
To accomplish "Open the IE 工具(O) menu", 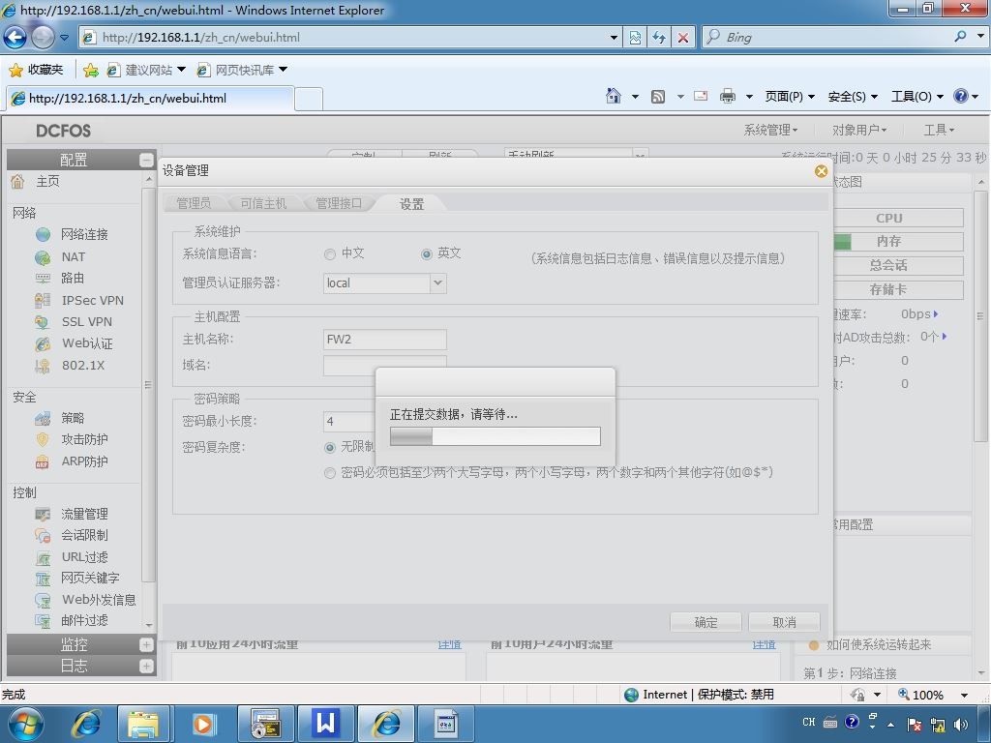I will click(x=917, y=96).
